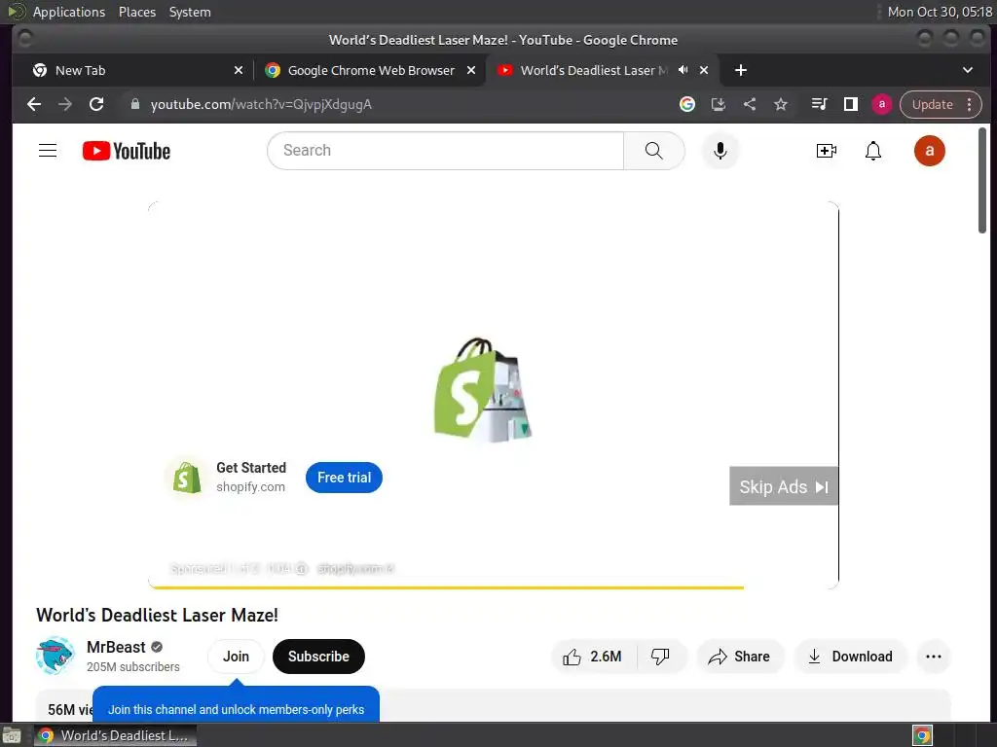Open MrBeast channel avatar

point(55,656)
